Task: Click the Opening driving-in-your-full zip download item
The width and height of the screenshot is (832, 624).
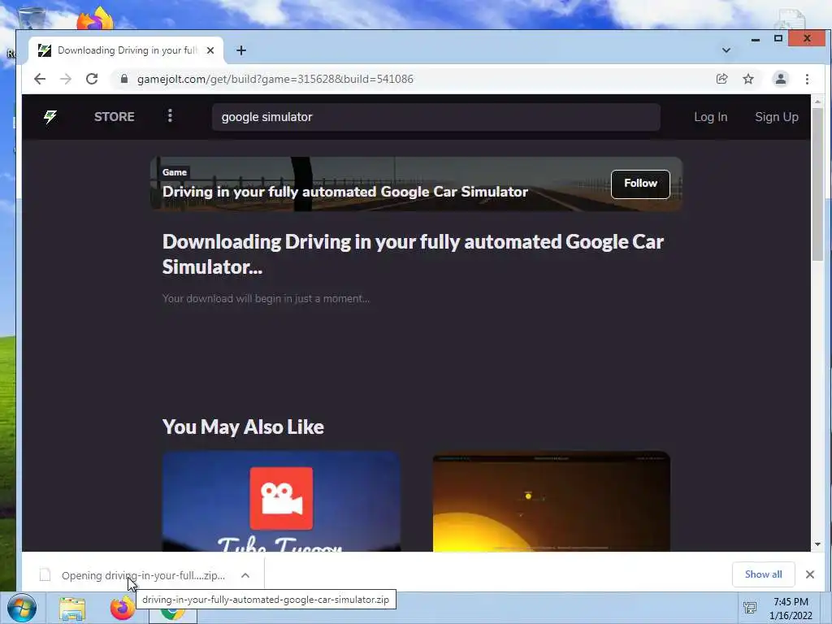Action: (143, 575)
